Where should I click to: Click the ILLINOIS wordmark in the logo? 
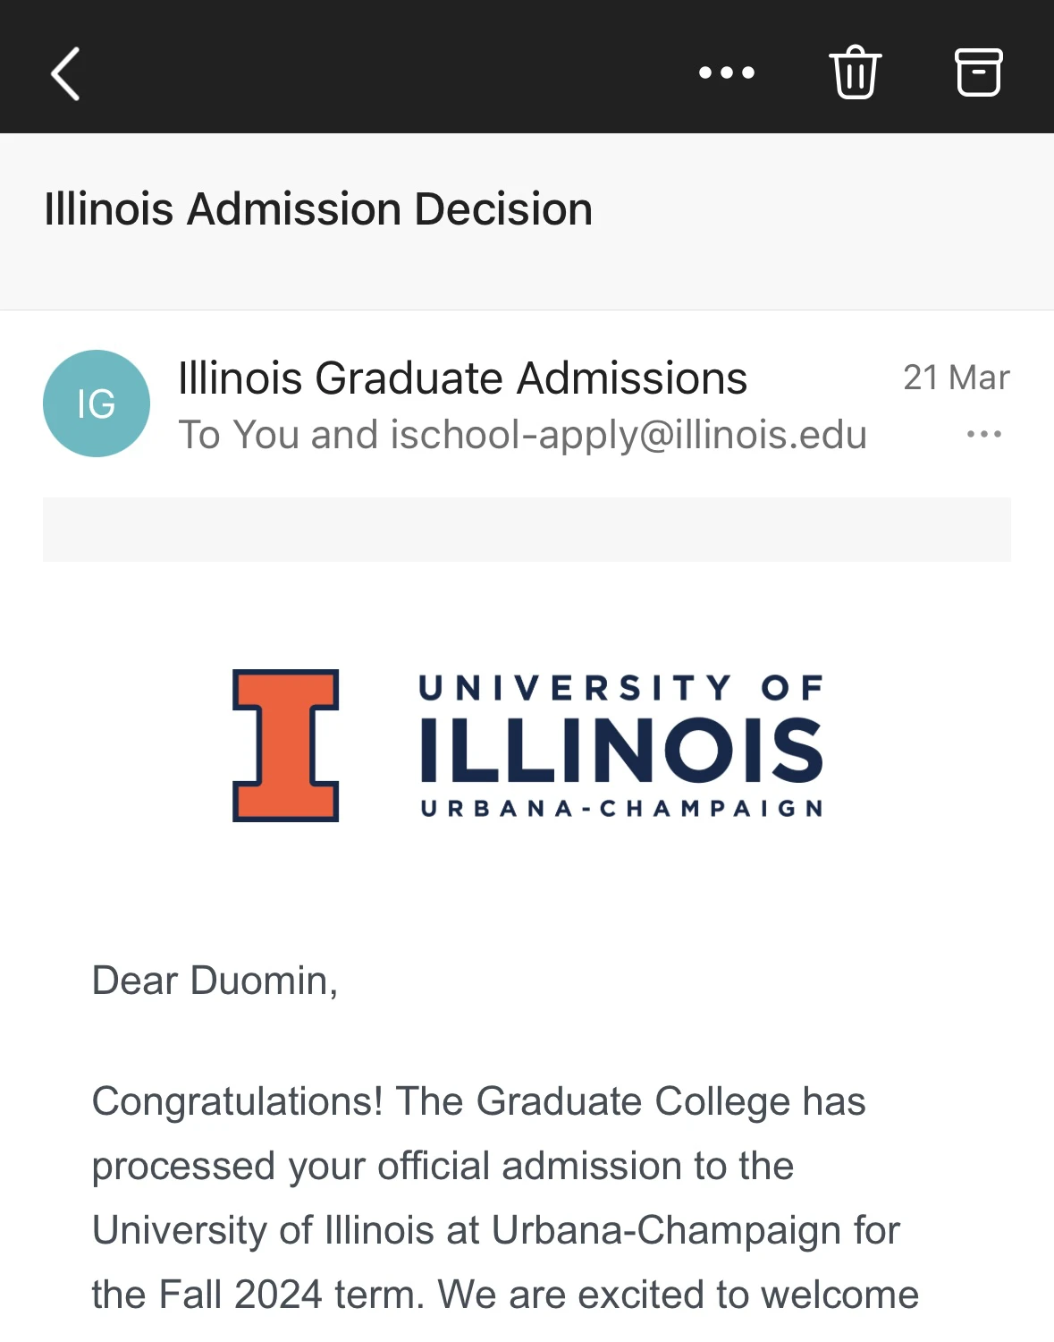(621, 750)
